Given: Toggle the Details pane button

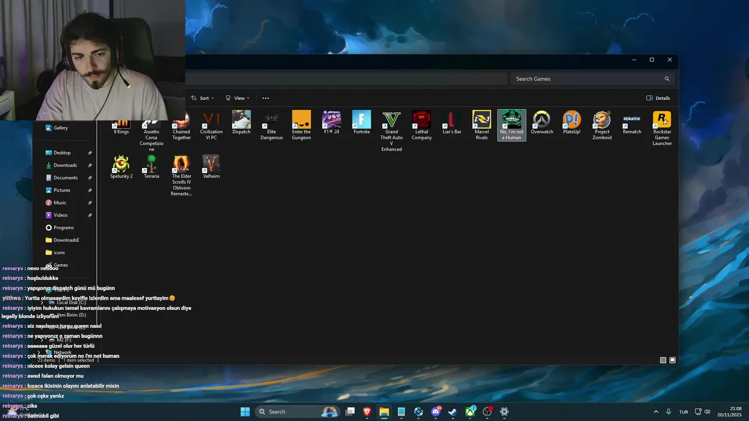Looking at the screenshot, I should click(658, 98).
